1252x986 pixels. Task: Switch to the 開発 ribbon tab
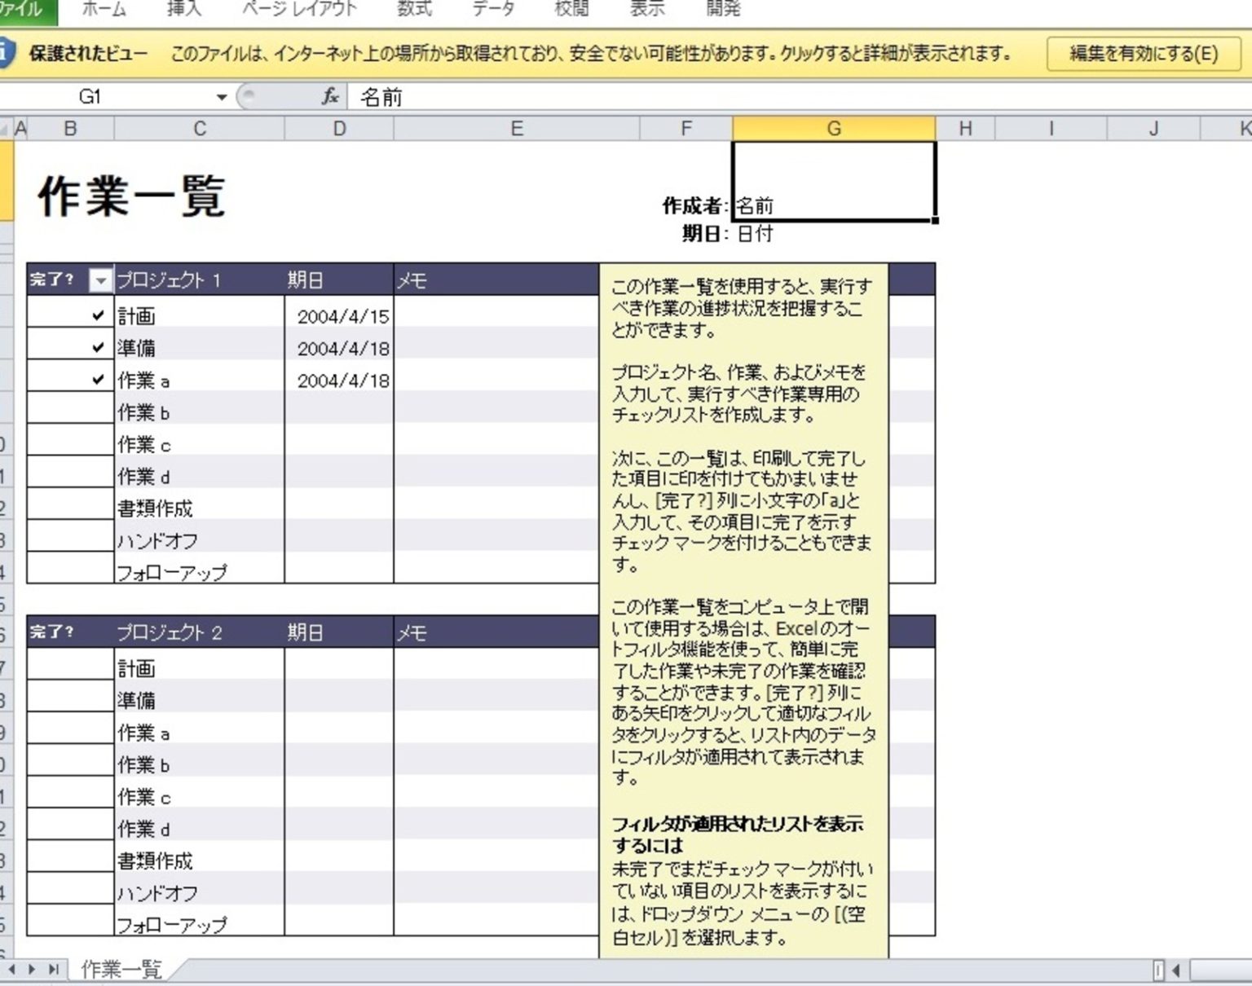click(x=725, y=9)
